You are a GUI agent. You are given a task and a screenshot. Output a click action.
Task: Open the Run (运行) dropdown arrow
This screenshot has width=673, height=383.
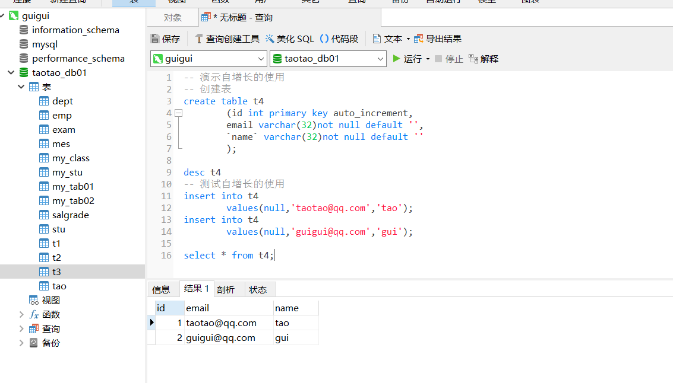coord(428,59)
